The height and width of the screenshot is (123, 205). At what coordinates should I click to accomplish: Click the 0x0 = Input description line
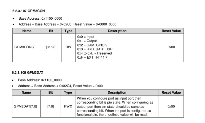(86, 36)
